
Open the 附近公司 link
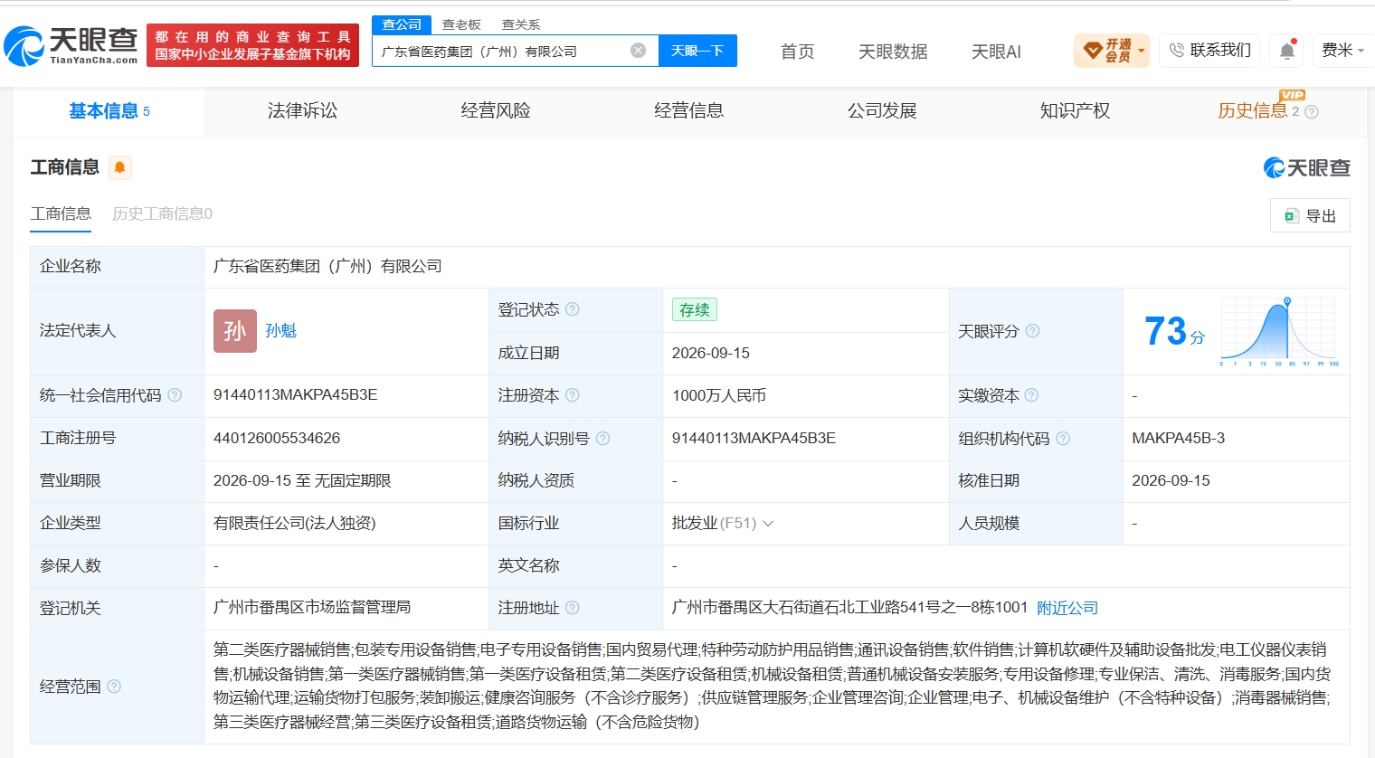pyautogui.click(x=1067, y=608)
